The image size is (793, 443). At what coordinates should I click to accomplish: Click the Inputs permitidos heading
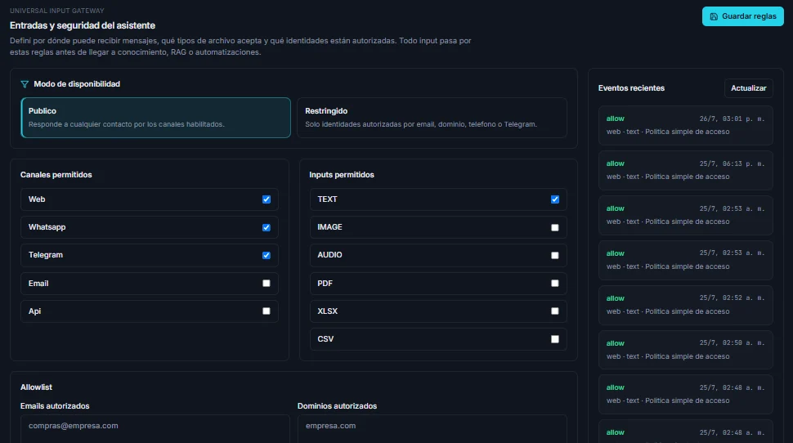click(342, 174)
